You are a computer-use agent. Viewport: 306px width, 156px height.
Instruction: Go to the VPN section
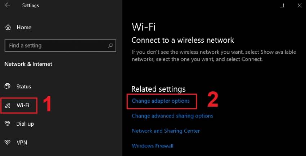(22, 142)
